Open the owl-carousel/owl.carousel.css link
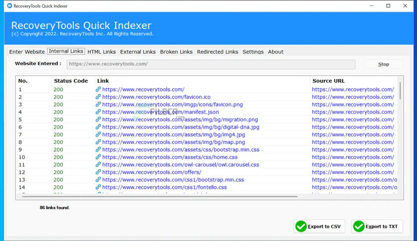The height and width of the screenshot is (241, 417). click(x=181, y=164)
